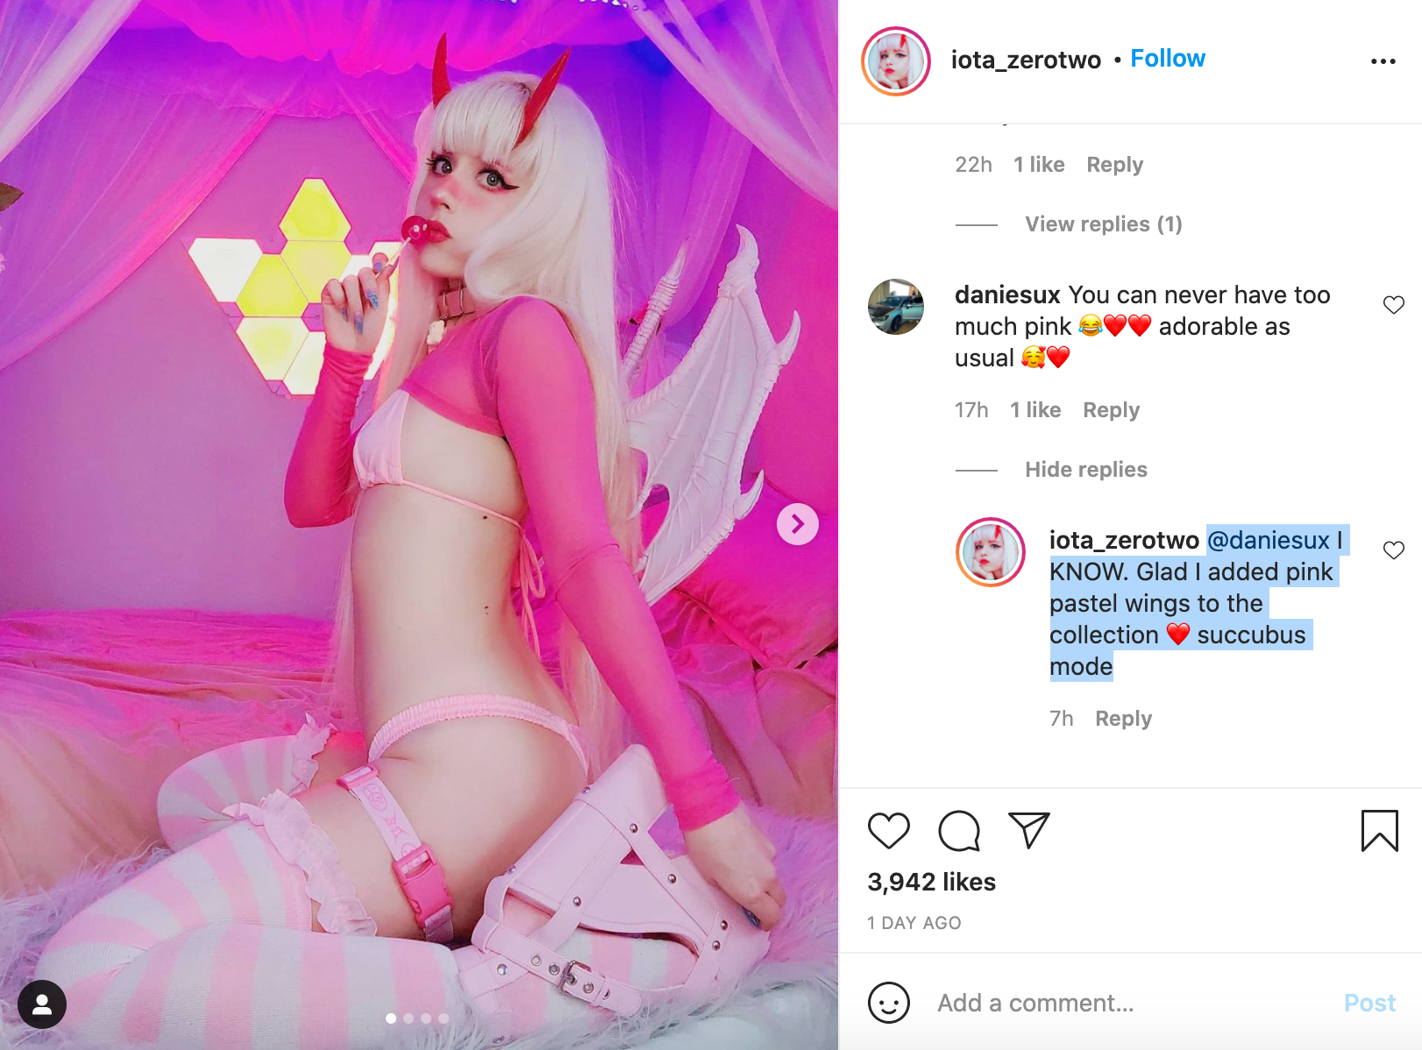Open the comment bubble icon
The image size is (1422, 1050).
[x=959, y=830]
